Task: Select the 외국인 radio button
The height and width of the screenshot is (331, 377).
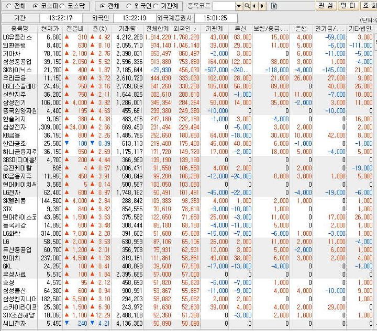Action: click(x=129, y=6)
